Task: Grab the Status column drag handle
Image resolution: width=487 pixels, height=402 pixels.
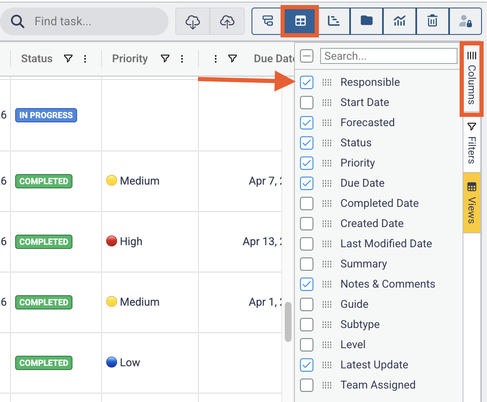Action: (327, 143)
